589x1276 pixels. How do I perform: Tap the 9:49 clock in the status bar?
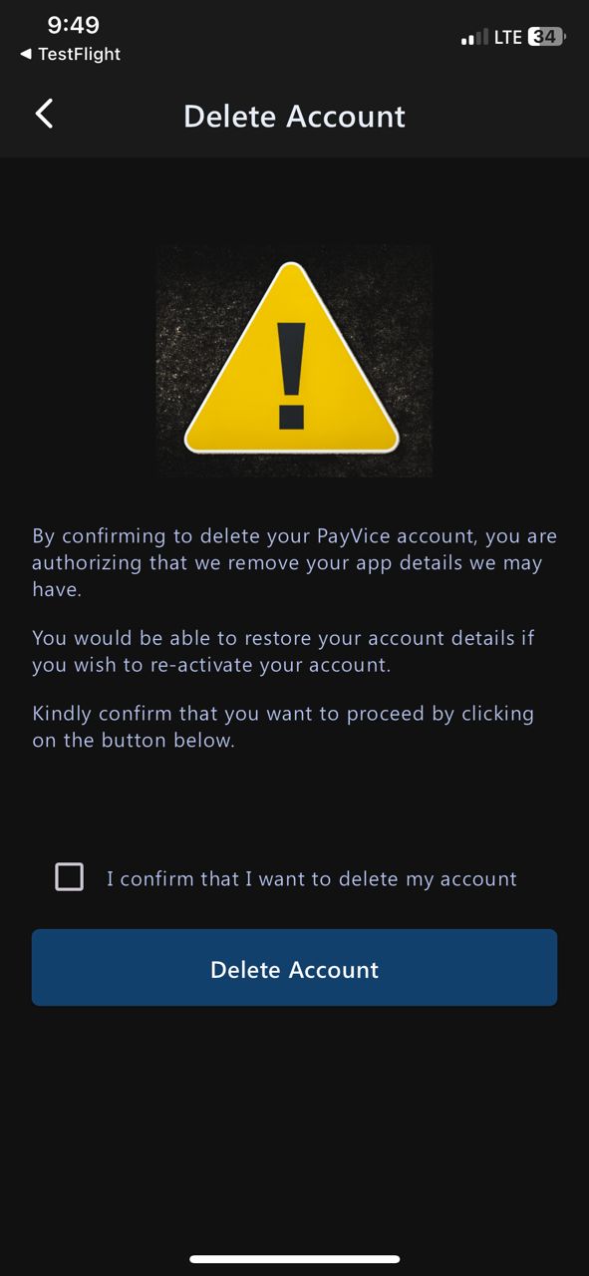point(73,25)
